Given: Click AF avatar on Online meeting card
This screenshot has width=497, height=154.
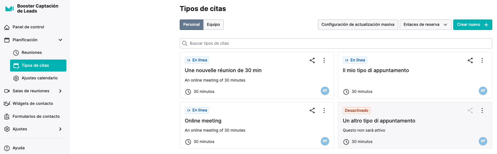Looking at the screenshot, I should coord(325,141).
